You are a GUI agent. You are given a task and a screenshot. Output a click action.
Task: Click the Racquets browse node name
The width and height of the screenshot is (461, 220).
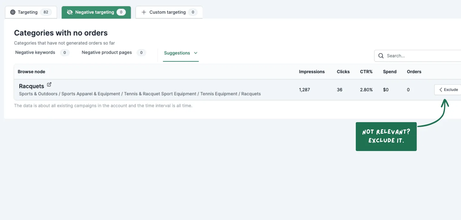[x=31, y=86]
